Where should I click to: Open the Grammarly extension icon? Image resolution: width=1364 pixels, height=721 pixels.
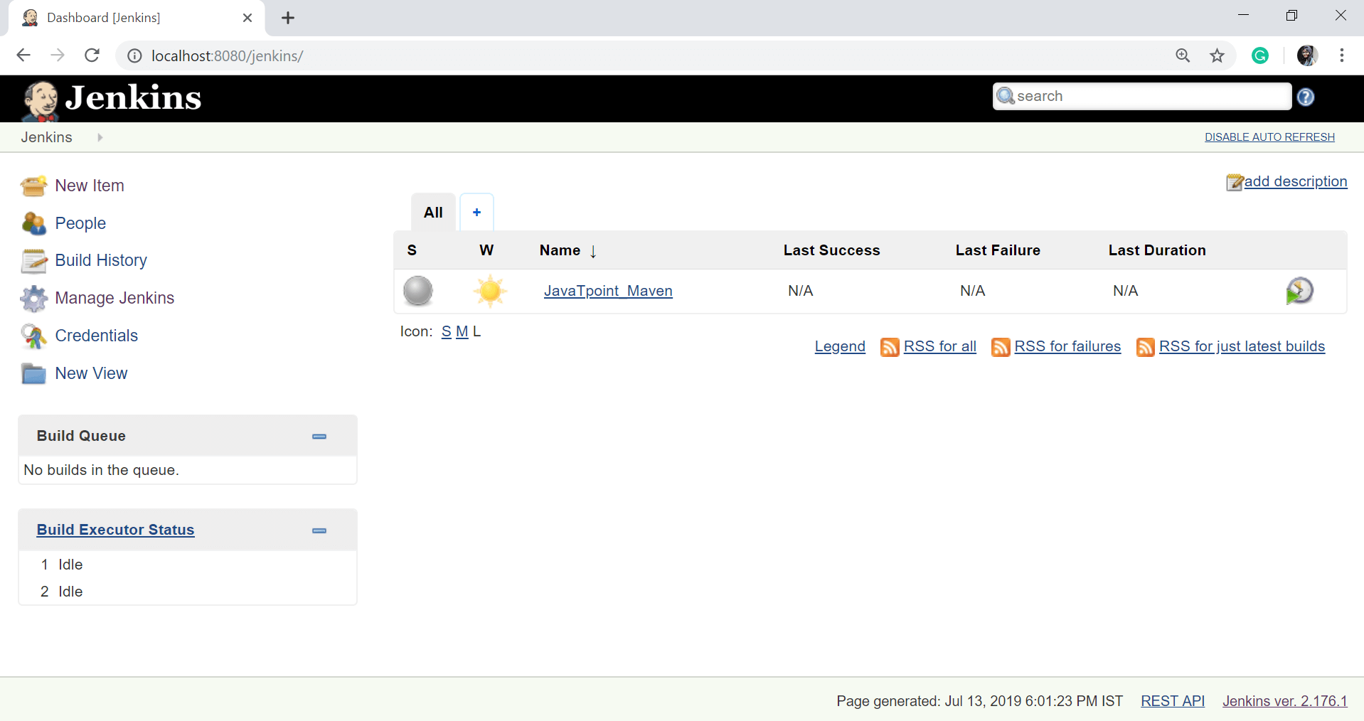click(1260, 55)
